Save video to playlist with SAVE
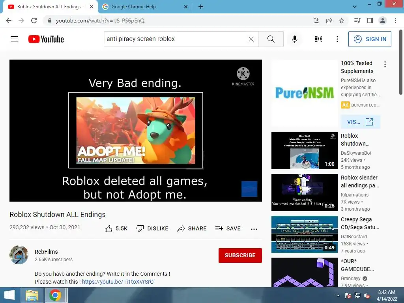The image size is (404, 303). 228,228
